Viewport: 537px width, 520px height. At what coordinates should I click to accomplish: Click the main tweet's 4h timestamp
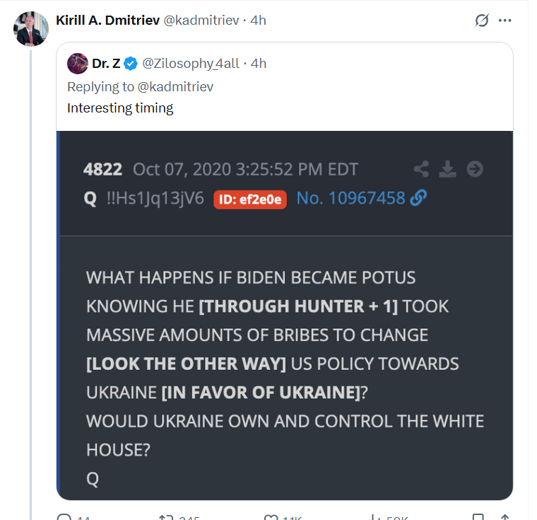pyautogui.click(x=258, y=21)
